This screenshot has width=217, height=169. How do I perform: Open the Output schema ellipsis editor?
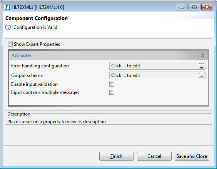pos(202,75)
